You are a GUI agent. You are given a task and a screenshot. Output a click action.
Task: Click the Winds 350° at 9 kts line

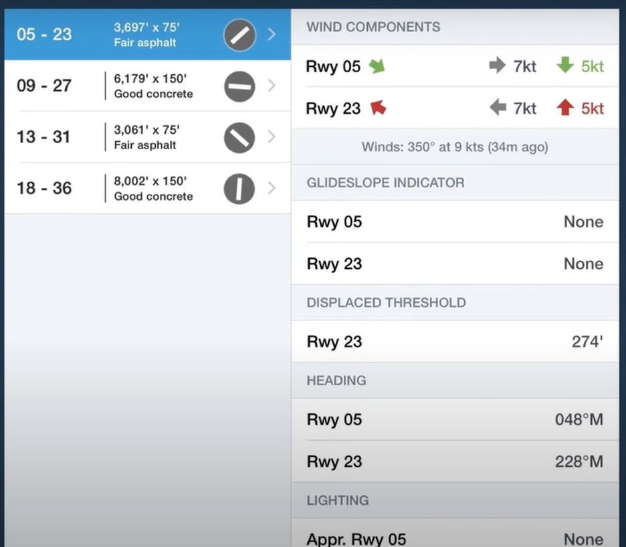click(x=455, y=147)
